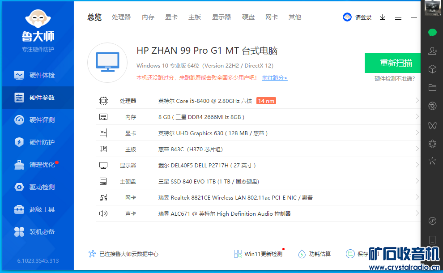This screenshot has height=273, width=443.
Task: Switch to the 硬盘 tab
Action: 248,17
